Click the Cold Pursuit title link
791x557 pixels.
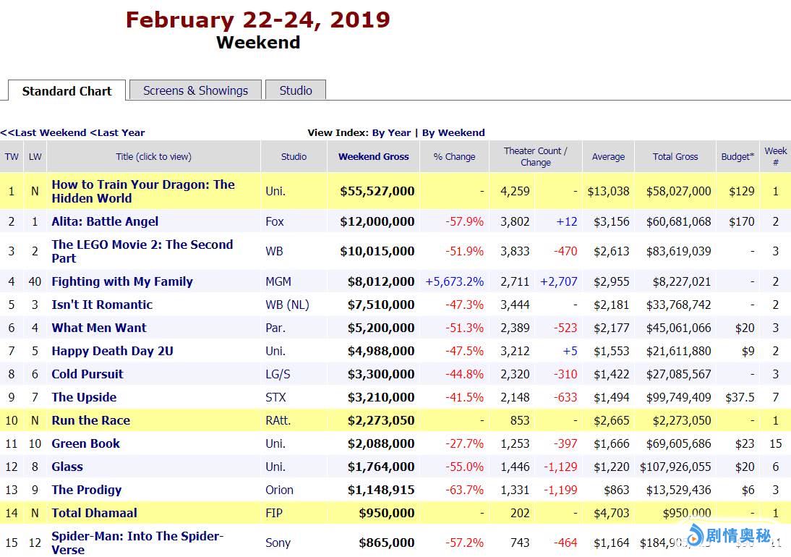click(87, 374)
